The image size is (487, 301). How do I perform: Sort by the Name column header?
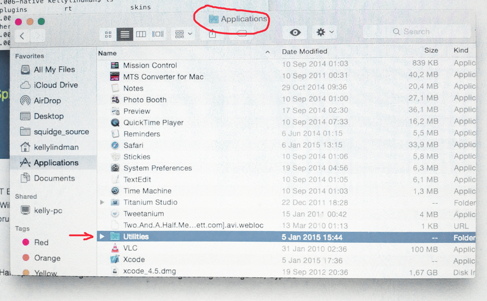tap(108, 53)
